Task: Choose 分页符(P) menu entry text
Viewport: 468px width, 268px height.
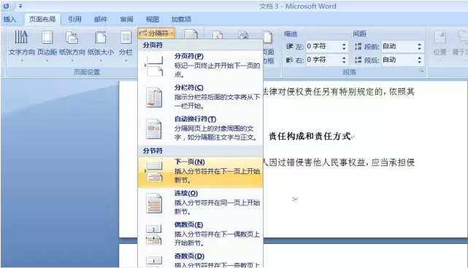Action: (x=189, y=56)
